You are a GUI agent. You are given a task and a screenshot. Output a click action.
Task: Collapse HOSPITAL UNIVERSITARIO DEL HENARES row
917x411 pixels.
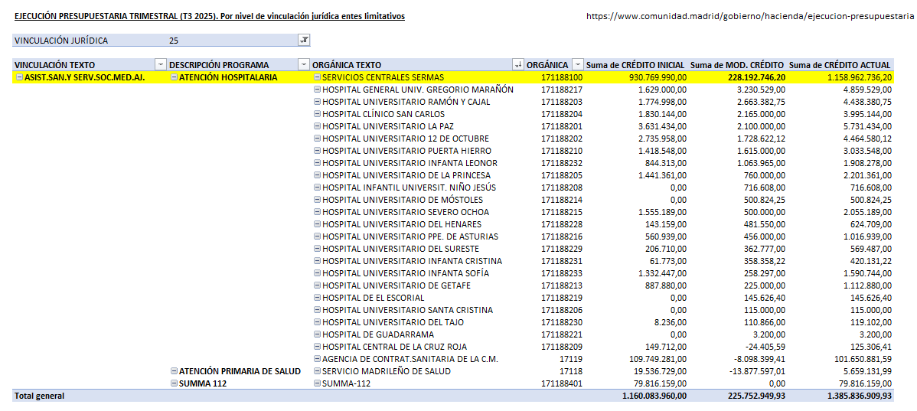tap(317, 224)
